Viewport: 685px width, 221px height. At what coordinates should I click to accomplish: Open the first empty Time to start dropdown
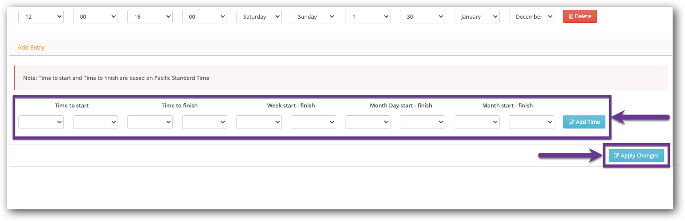pos(41,122)
